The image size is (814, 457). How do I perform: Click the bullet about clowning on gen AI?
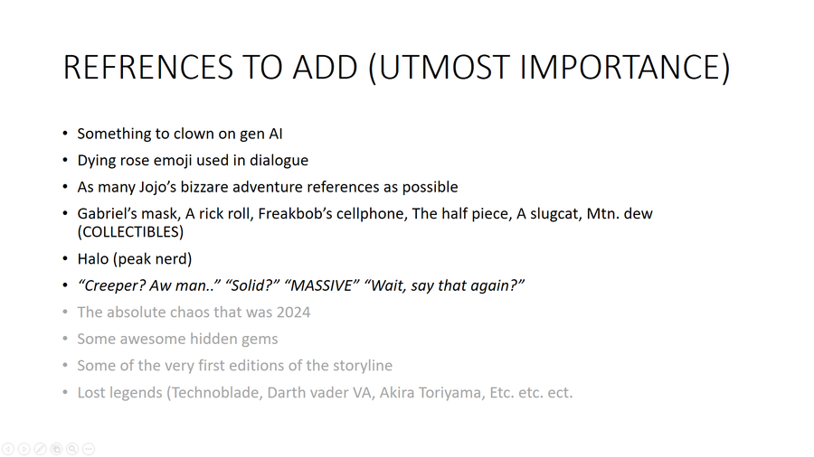pos(180,134)
